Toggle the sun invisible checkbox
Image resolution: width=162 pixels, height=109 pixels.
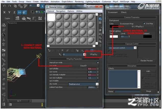click(98, 81)
